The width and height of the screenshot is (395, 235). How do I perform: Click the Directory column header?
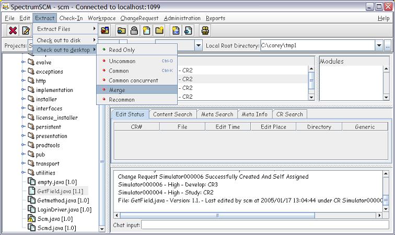[319, 127]
